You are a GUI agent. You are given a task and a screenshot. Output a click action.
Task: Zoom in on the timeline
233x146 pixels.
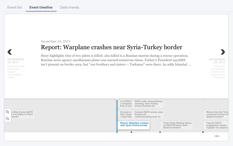click(x=8, y=112)
